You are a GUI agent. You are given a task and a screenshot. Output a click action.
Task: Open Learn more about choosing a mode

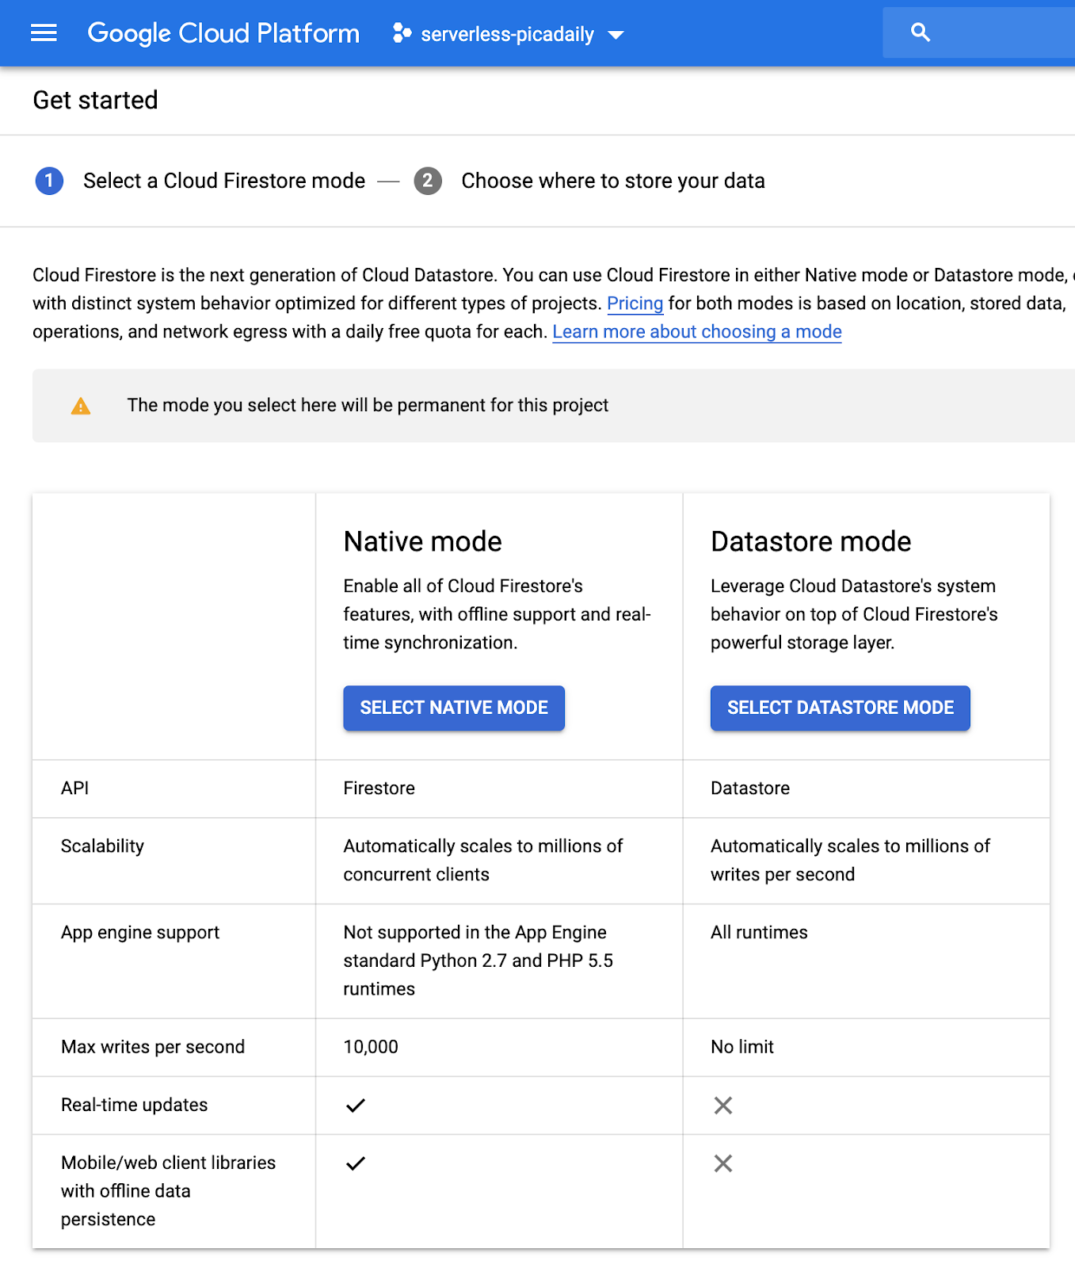coord(696,332)
